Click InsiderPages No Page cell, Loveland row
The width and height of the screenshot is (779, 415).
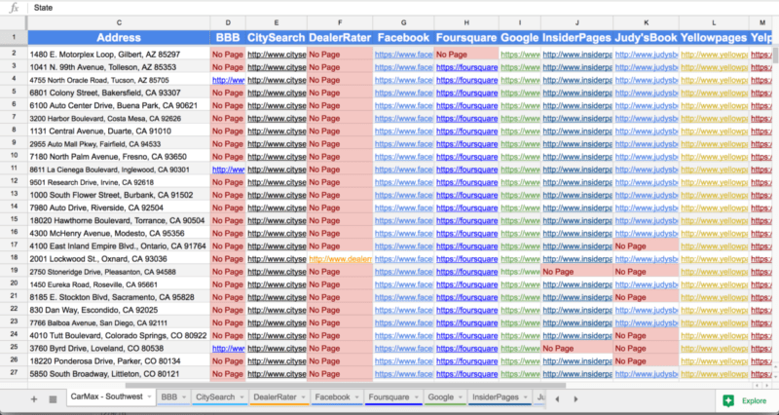click(x=576, y=349)
